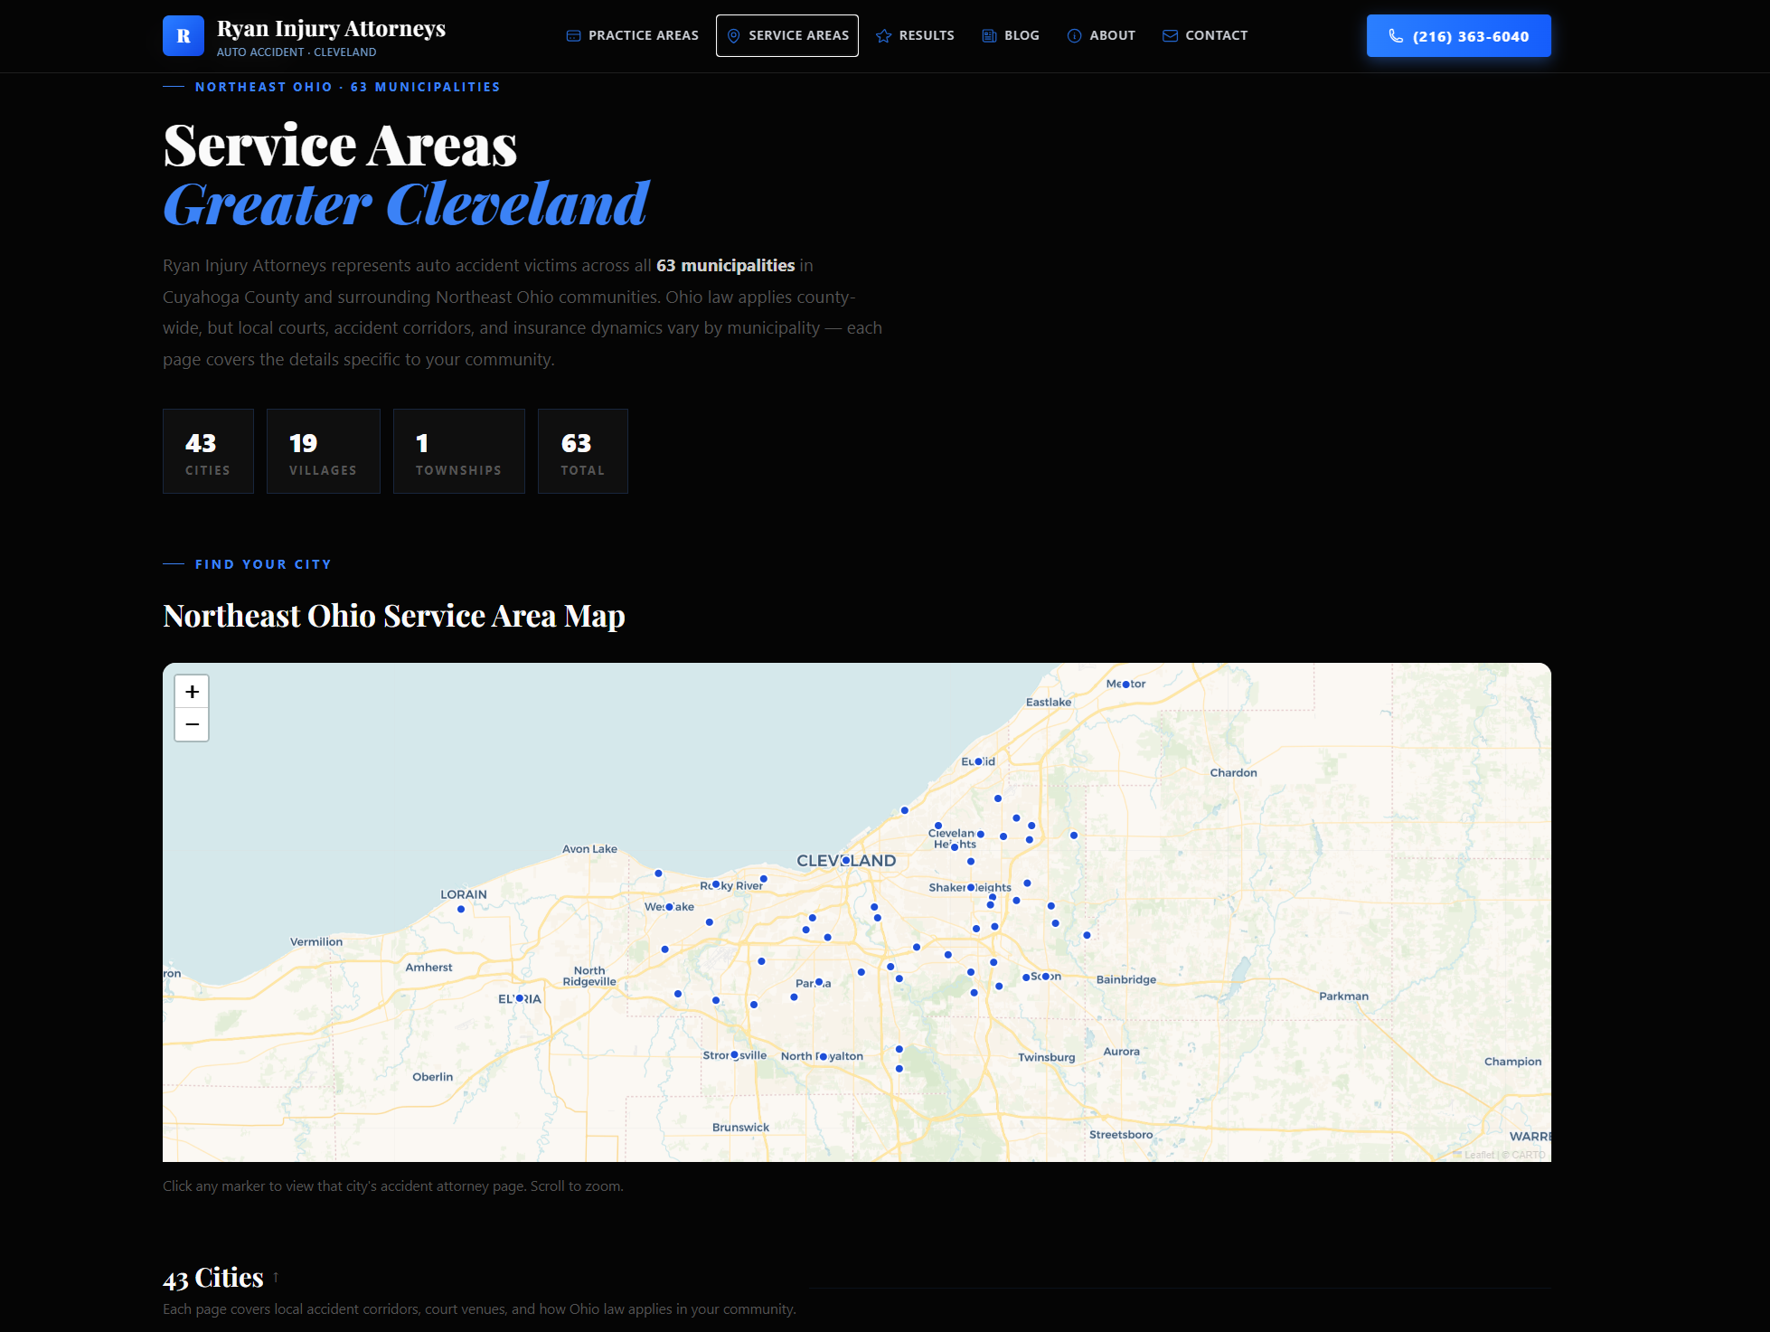Click the Blog newspaper icon

[x=989, y=36]
